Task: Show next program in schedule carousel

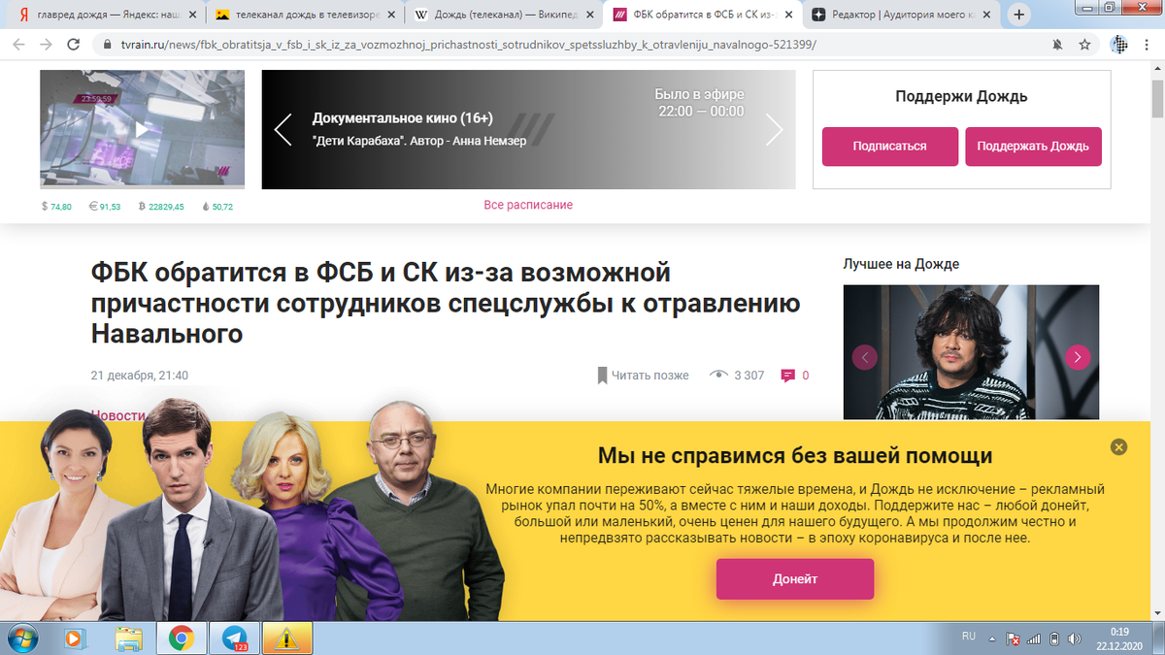Action: [x=774, y=129]
